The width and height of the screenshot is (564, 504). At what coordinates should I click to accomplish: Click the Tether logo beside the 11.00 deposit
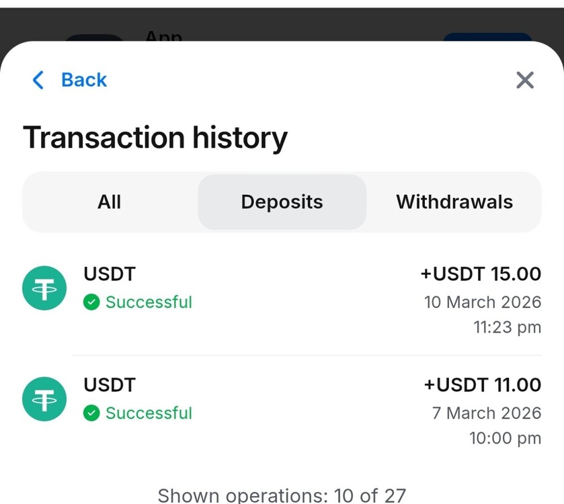coord(44,399)
